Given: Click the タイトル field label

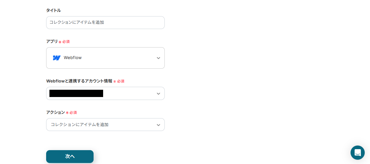Looking at the screenshot, I should click(x=53, y=10).
